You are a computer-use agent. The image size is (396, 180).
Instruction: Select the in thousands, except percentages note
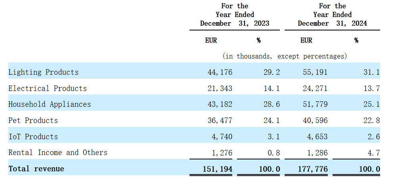coord(285,56)
